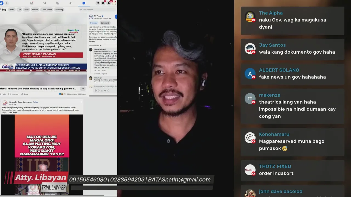Open the Following tab
Screen dimensions: 351x197
pos(59,10)
